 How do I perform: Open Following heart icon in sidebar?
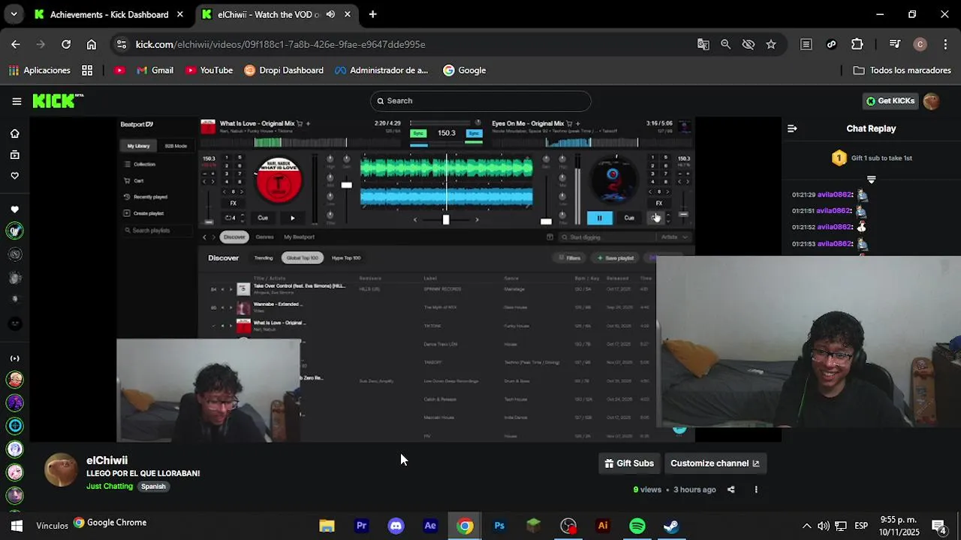pyautogui.click(x=14, y=175)
